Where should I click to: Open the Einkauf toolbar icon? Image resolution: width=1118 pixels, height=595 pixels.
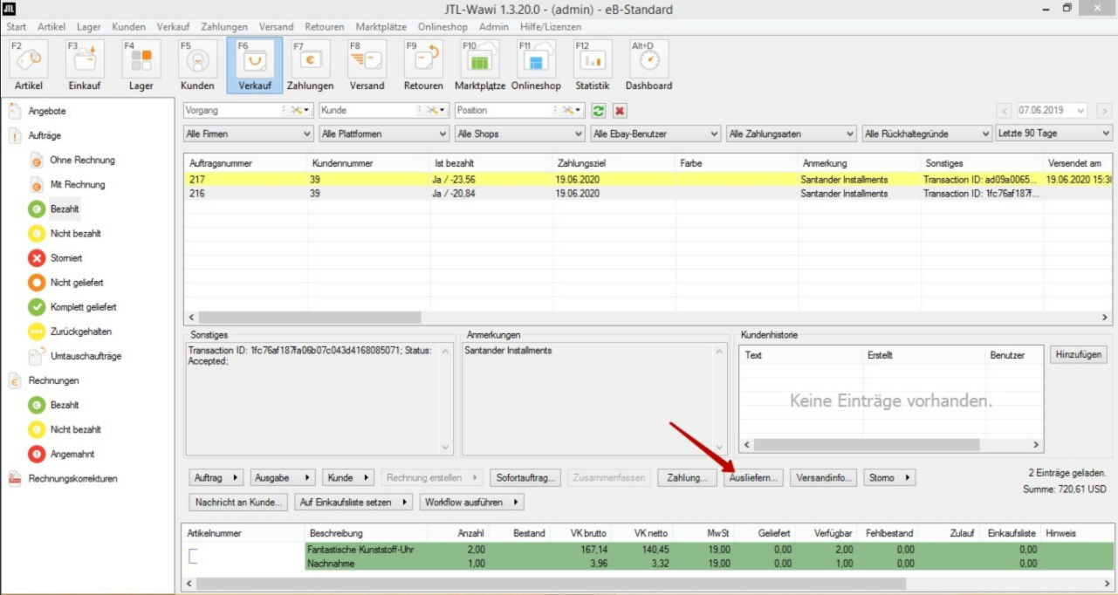85,59
